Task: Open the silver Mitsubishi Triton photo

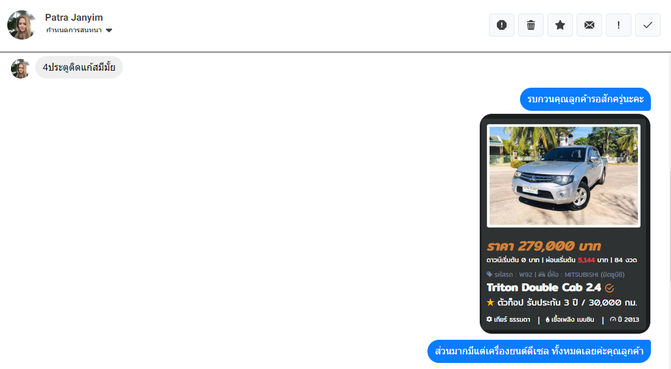Action: click(564, 175)
